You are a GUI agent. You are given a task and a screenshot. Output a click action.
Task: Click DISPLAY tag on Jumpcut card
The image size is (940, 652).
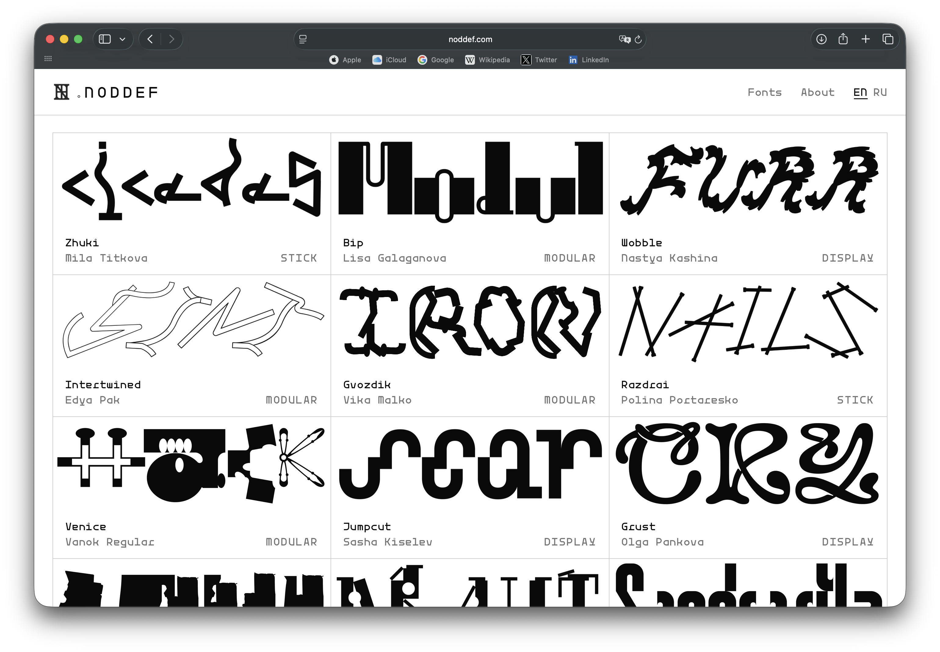[x=569, y=542]
